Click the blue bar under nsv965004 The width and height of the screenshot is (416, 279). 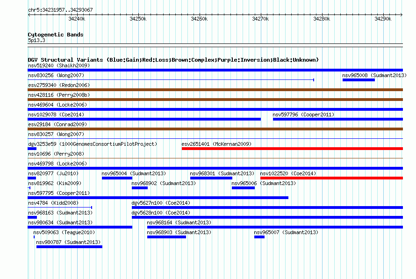tap(117, 178)
